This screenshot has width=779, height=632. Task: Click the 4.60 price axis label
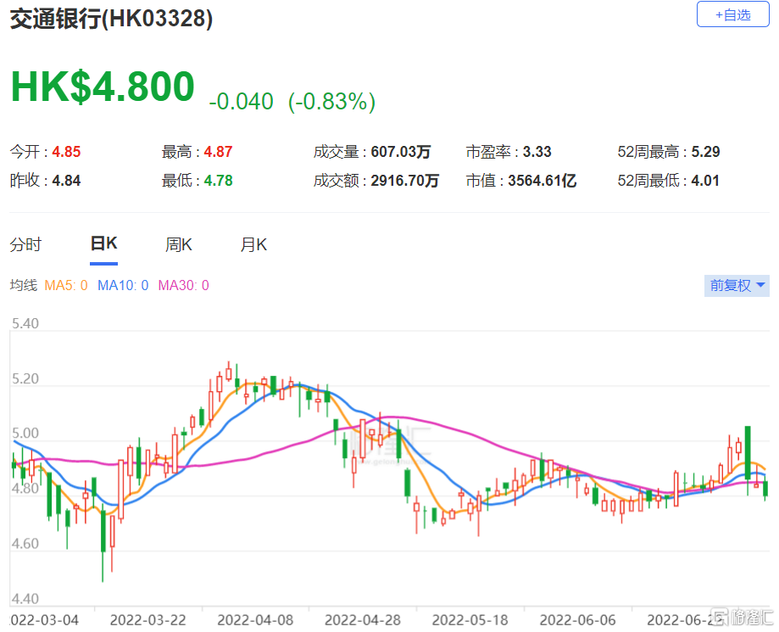coord(25,544)
